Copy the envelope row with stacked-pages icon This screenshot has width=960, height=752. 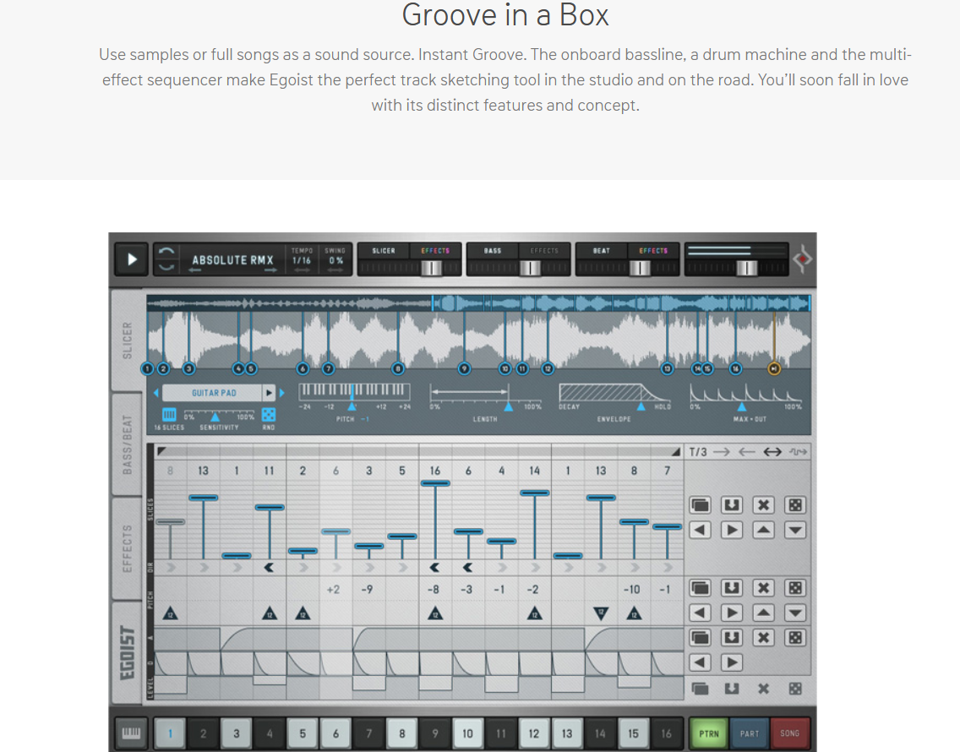click(x=700, y=637)
